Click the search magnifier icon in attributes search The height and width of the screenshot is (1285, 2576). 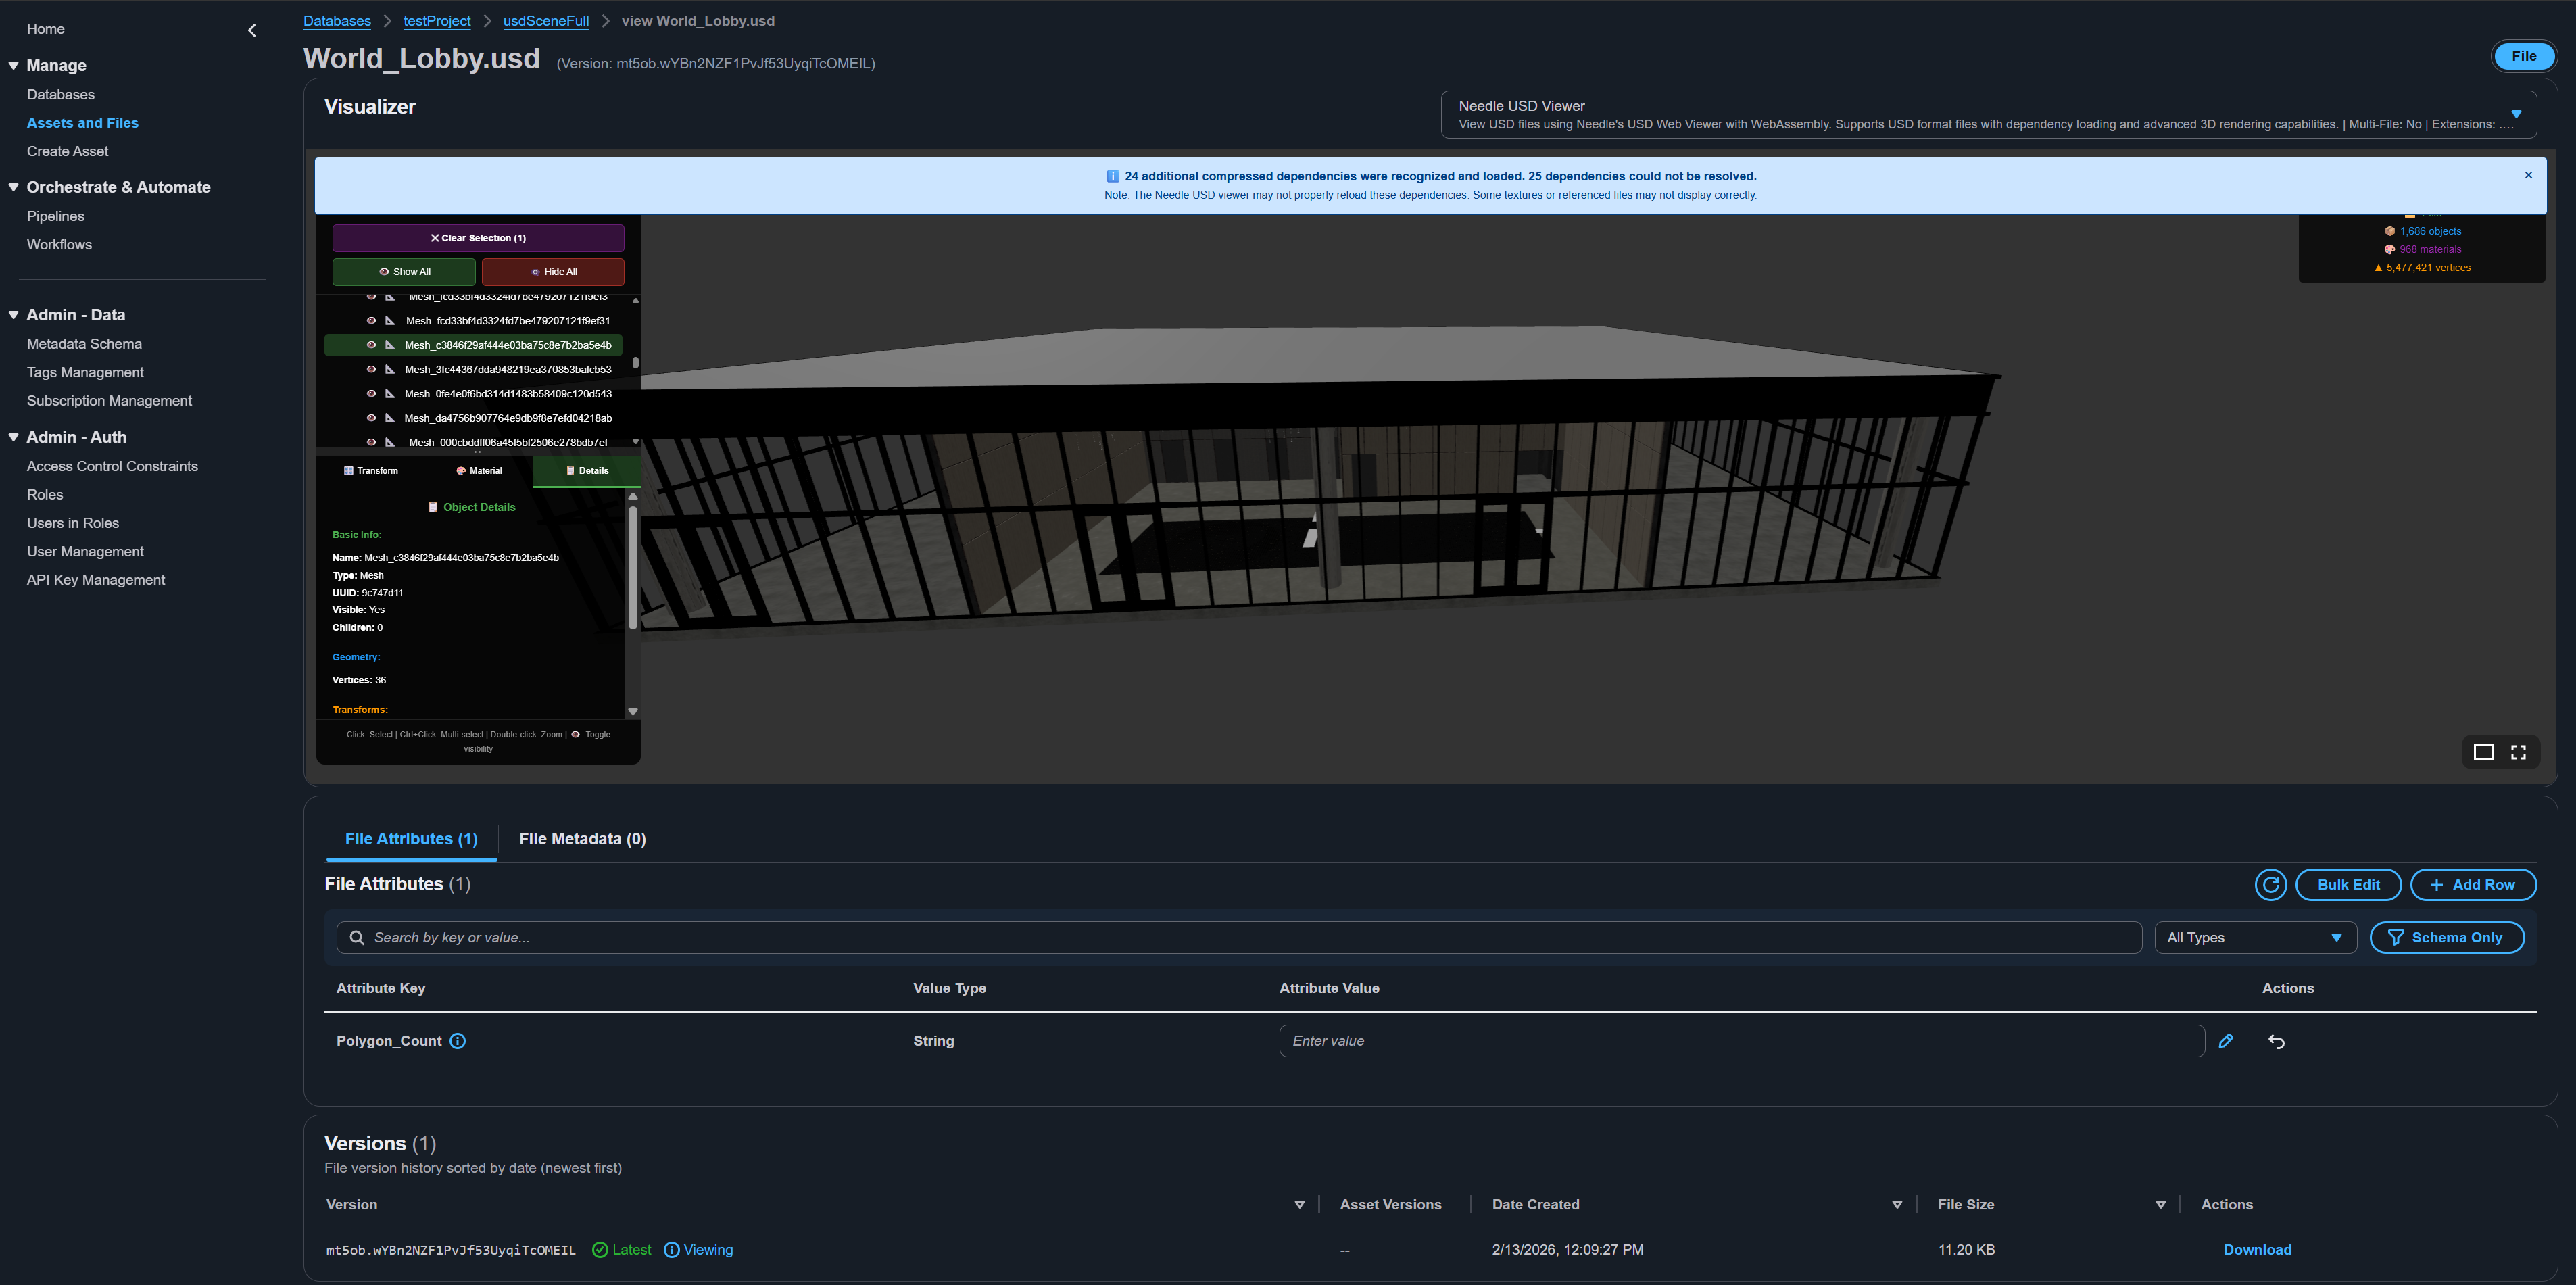[x=356, y=937]
